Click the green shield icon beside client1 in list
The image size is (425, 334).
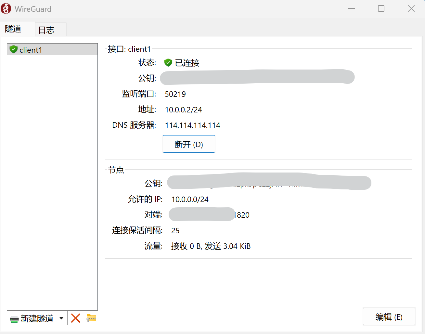pyautogui.click(x=13, y=49)
